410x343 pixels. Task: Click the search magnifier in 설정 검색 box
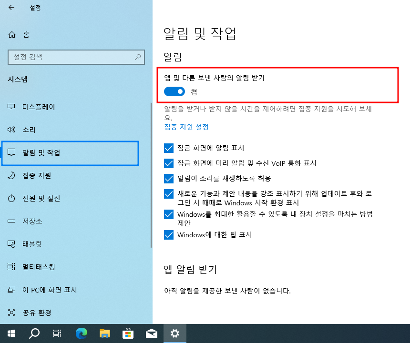tap(138, 57)
